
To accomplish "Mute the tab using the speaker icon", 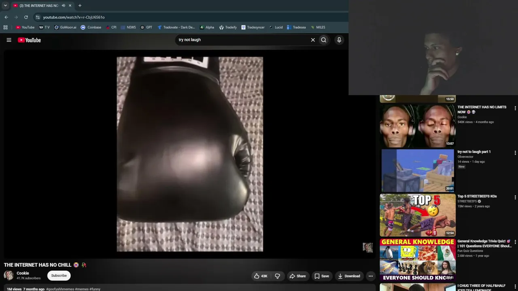I will pos(64,6).
